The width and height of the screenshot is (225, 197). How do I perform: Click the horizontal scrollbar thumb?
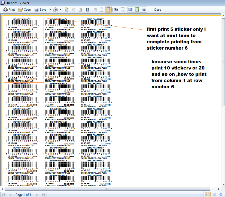point(108,189)
